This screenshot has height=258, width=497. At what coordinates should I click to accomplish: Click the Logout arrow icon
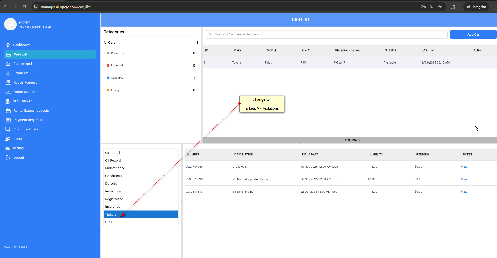[x=8, y=158]
